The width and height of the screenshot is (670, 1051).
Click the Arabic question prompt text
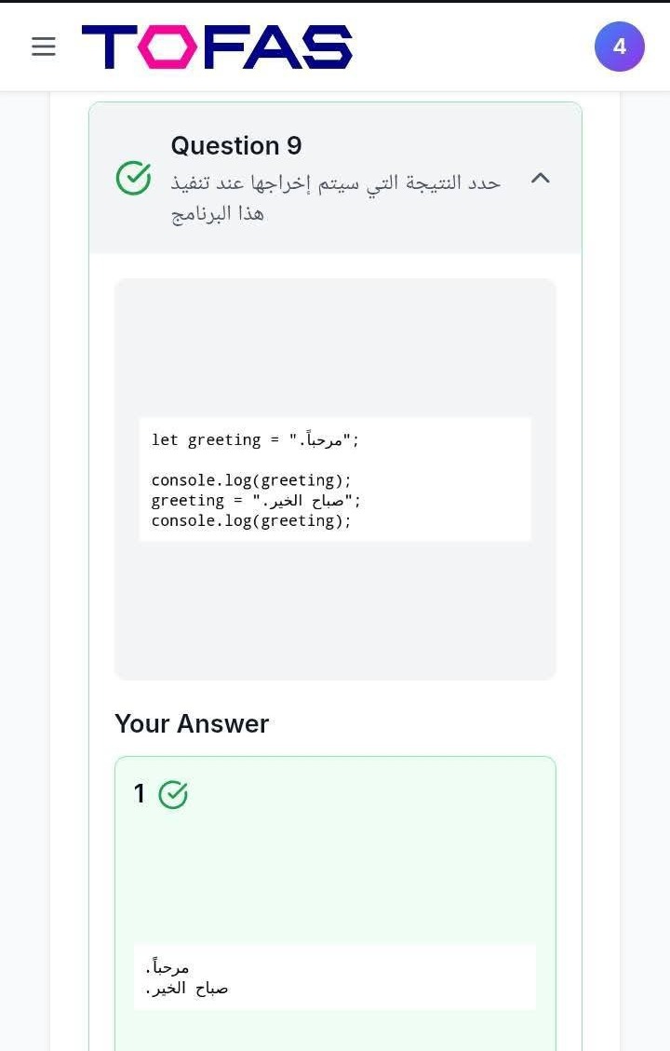pos(335,182)
